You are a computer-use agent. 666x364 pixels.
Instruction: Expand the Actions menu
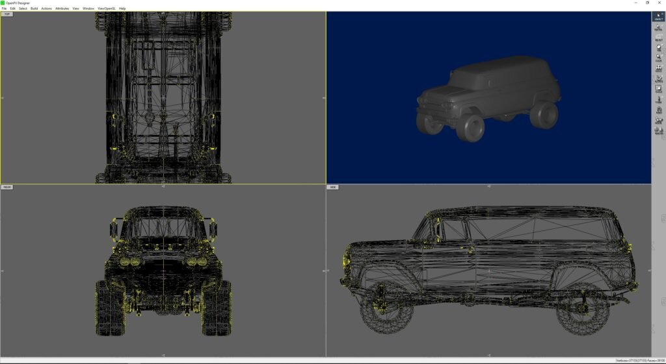[x=46, y=8]
